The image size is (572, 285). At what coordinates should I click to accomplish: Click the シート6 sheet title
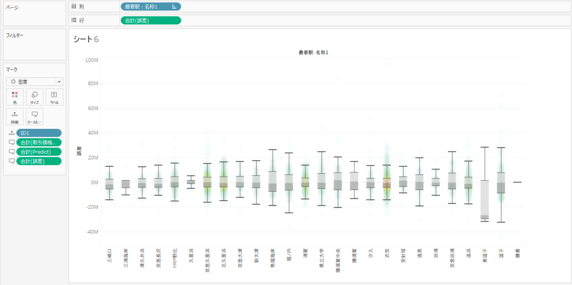86,40
